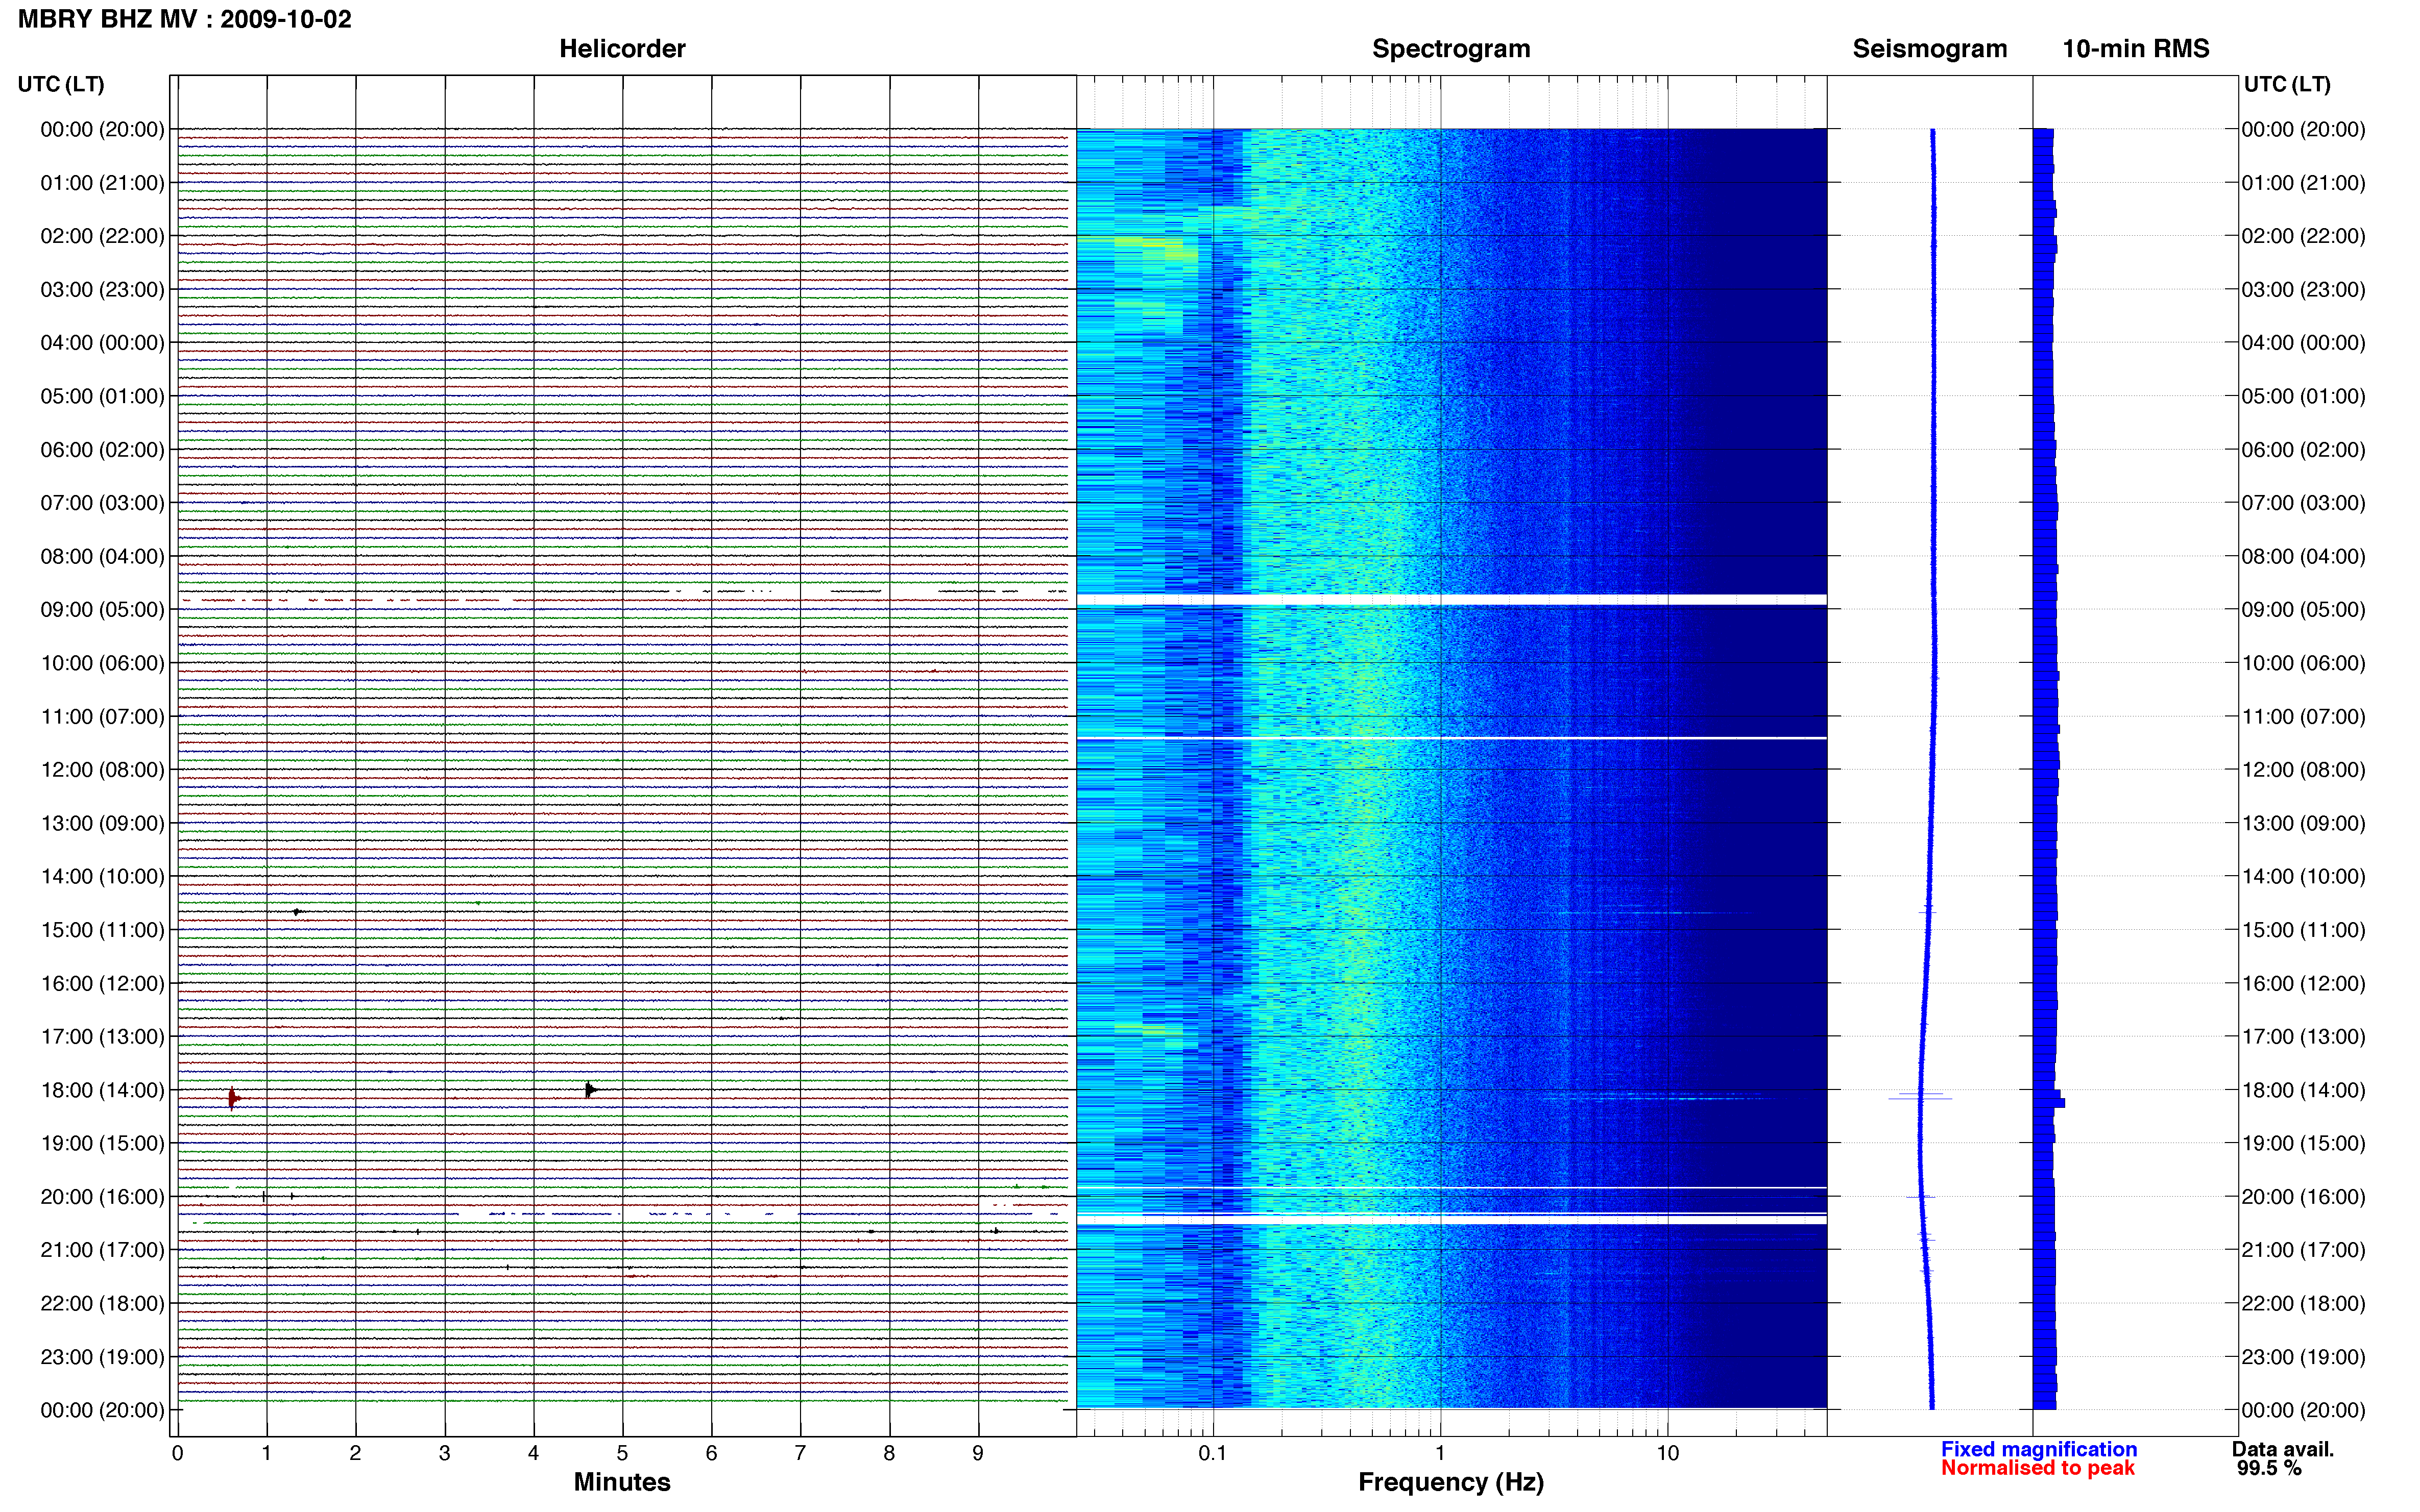Click the "Seismogram" panel heading

click(x=1930, y=49)
